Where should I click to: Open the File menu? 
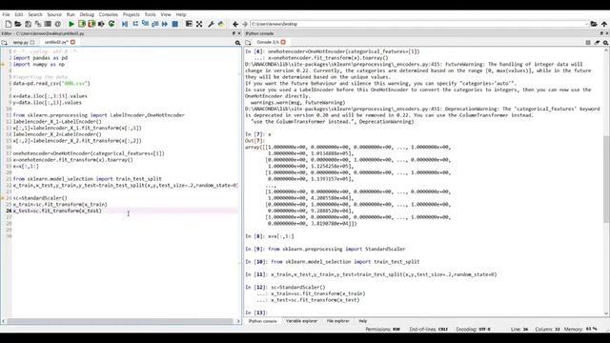(x=6, y=14)
